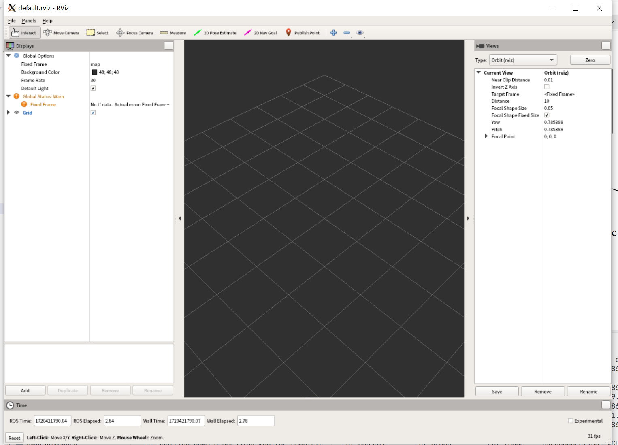The height and width of the screenshot is (445, 618).
Task: Click the blue plus add-tool icon
Action: tap(334, 32)
